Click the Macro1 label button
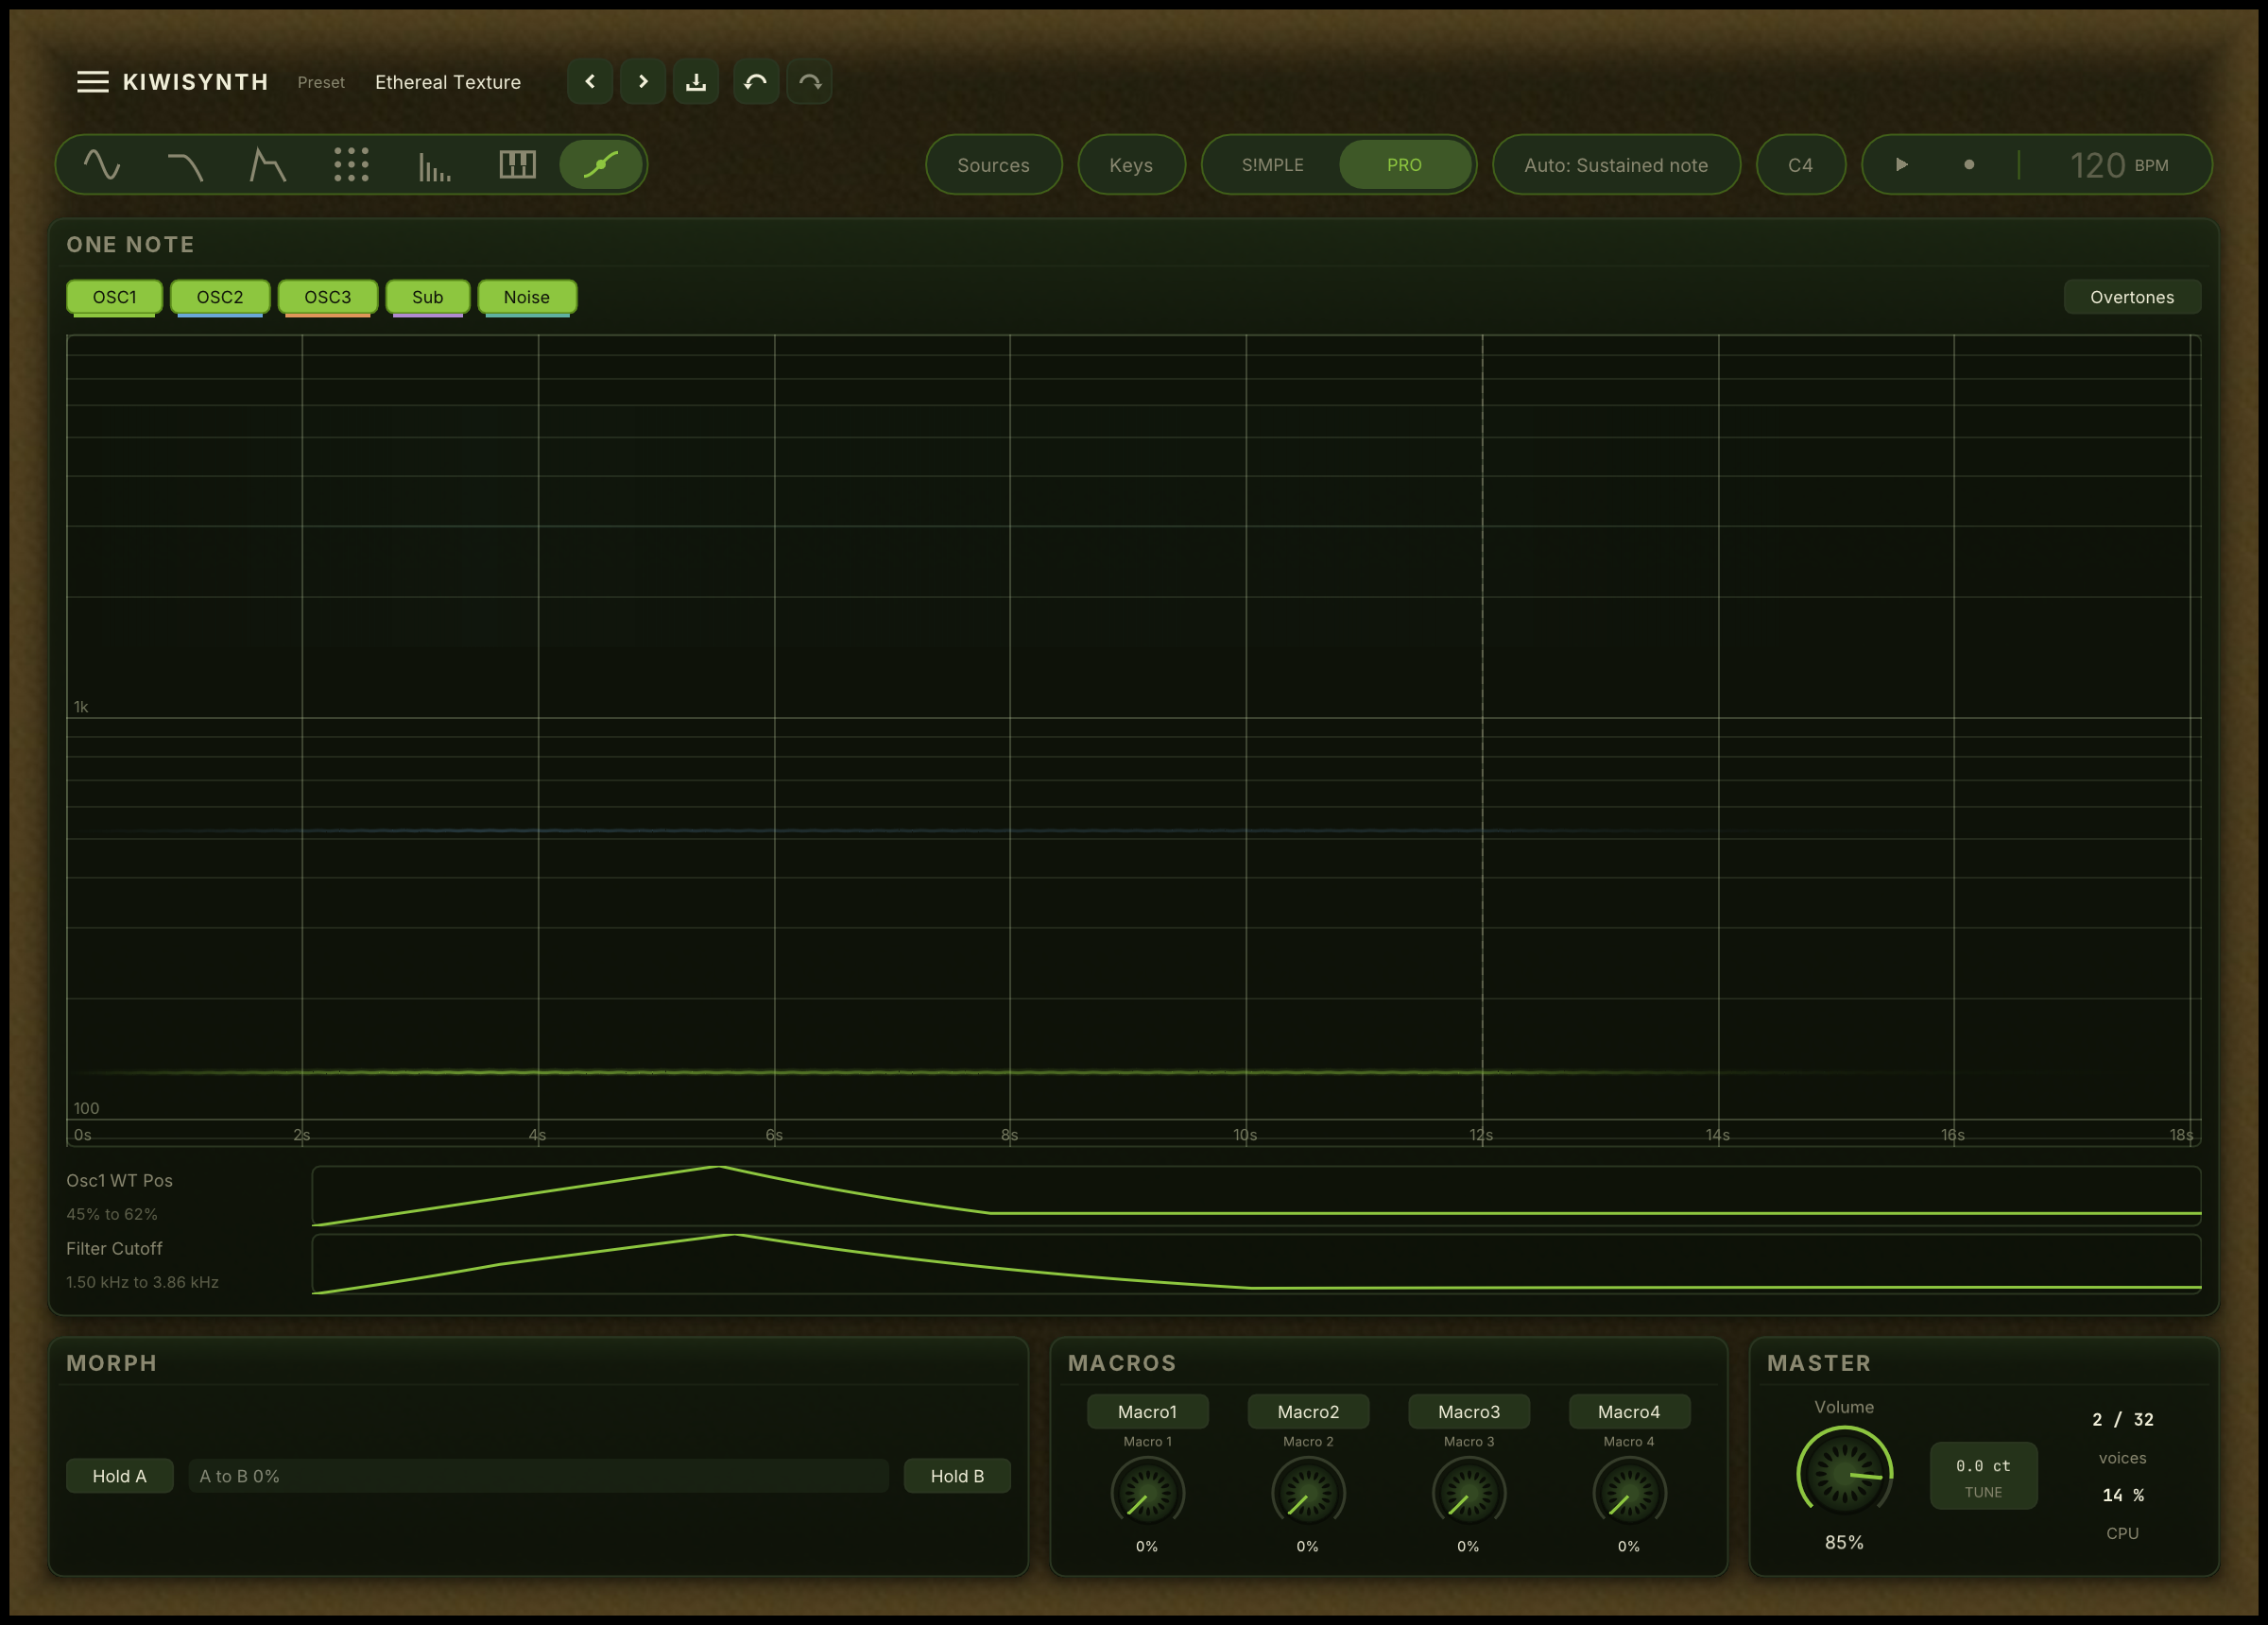This screenshot has width=2268, height=1625. (x=1147, y=1412)
